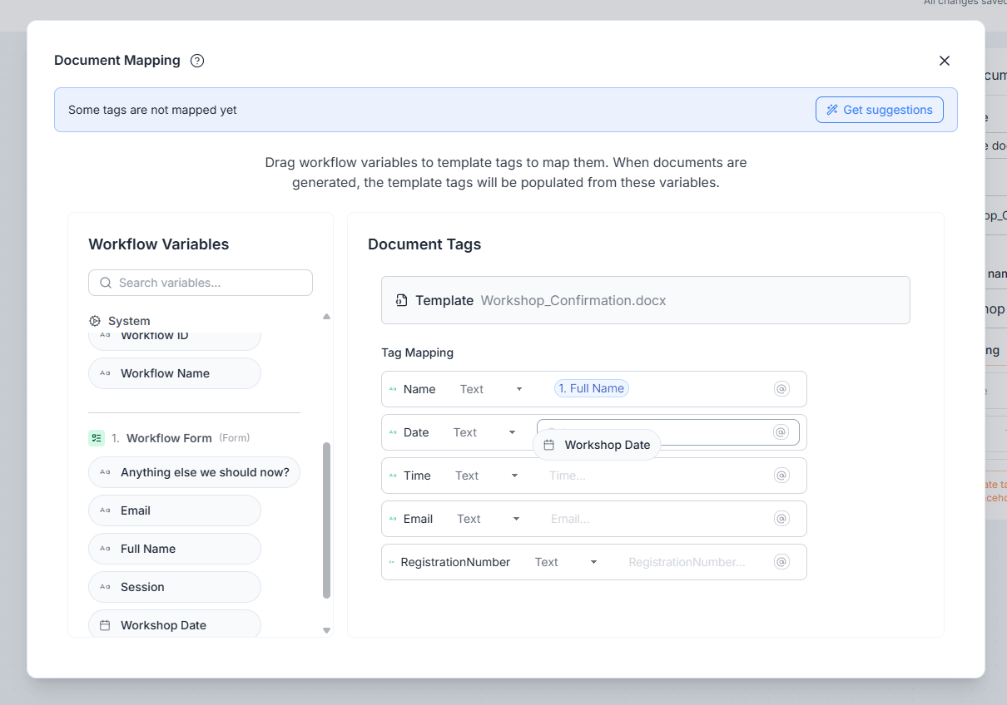Screen dimensions: 1007x705
Task: Open type dropdown for Time tag
Action: pyautogui.click(x=486, y=476)
